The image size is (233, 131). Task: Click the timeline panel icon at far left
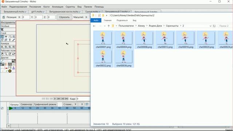2,108
